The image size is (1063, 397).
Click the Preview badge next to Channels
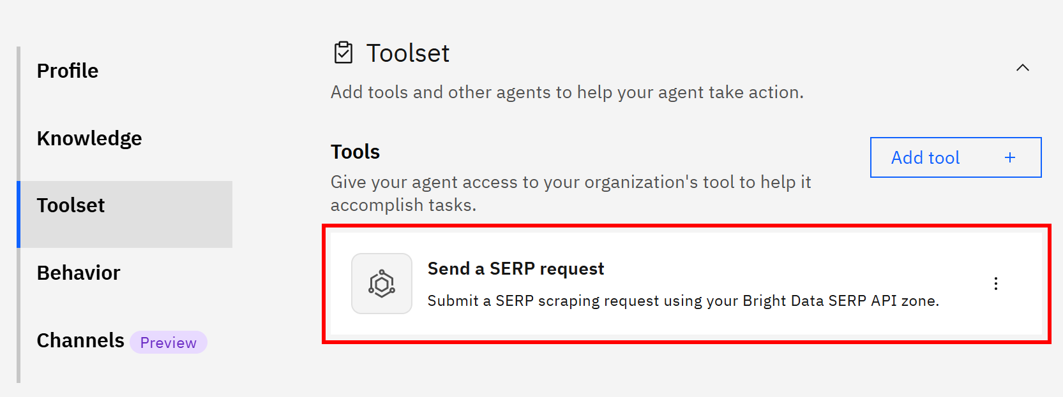click(x=168, y=342)
